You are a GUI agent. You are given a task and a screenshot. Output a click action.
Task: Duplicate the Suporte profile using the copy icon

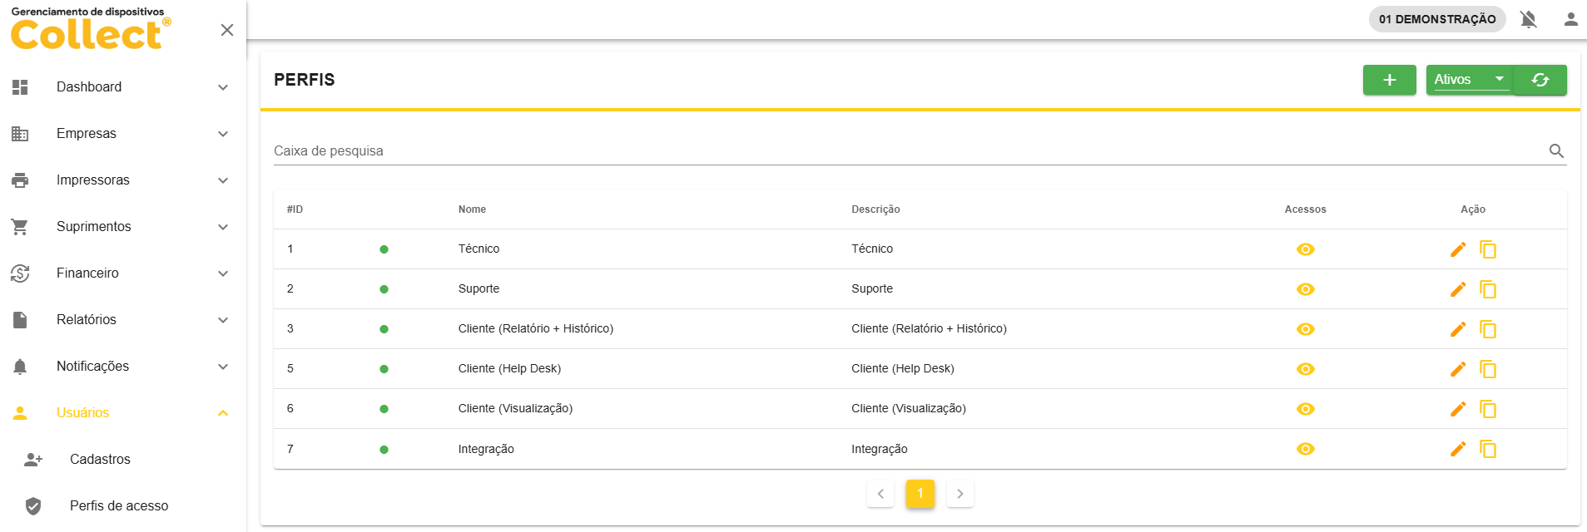1488,289
